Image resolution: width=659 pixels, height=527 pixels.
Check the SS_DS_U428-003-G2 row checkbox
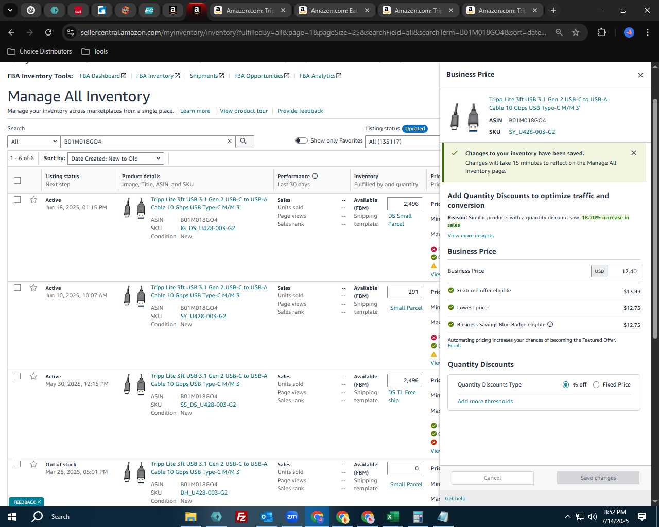(x=17, y=376)
